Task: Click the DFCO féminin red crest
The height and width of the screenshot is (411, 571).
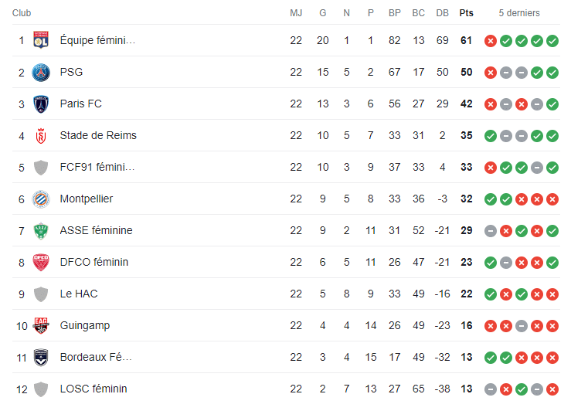Action: point(41,263)
